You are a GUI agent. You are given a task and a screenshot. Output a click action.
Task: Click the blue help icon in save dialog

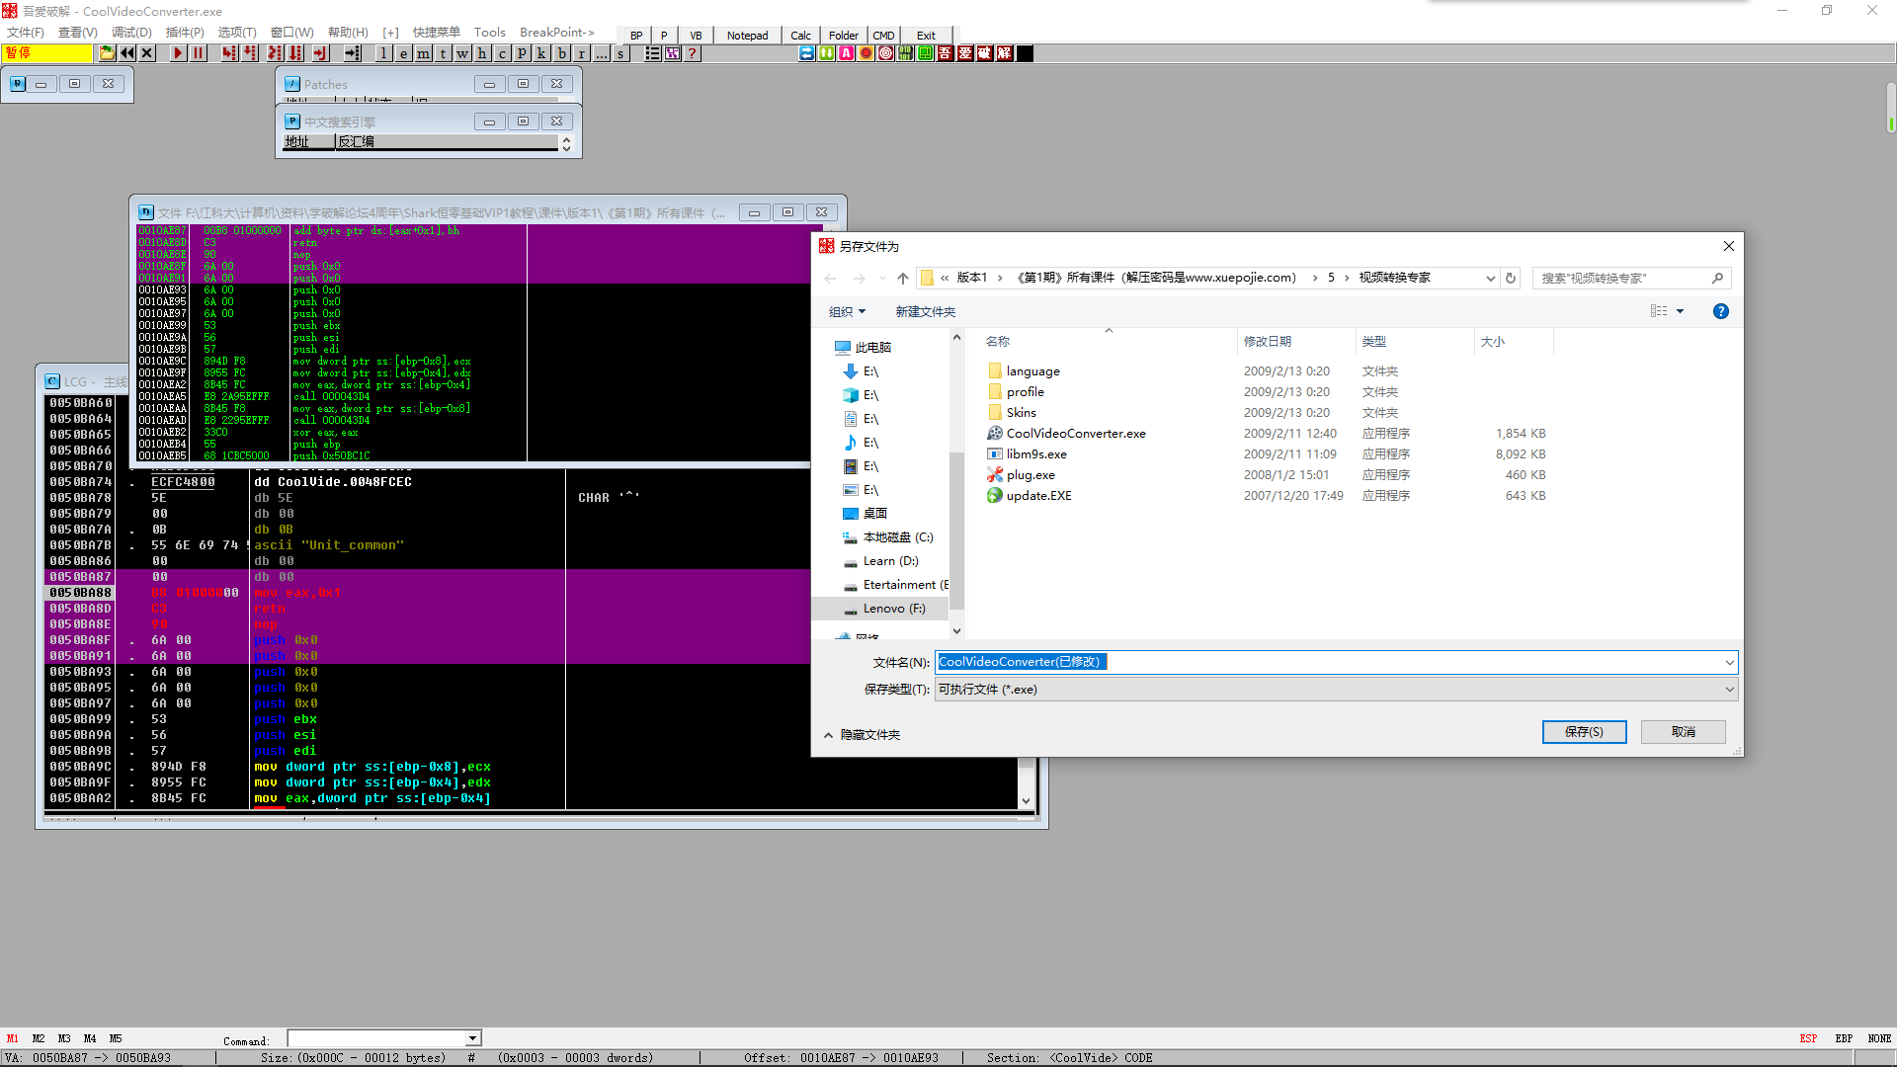coord(1720,311)
